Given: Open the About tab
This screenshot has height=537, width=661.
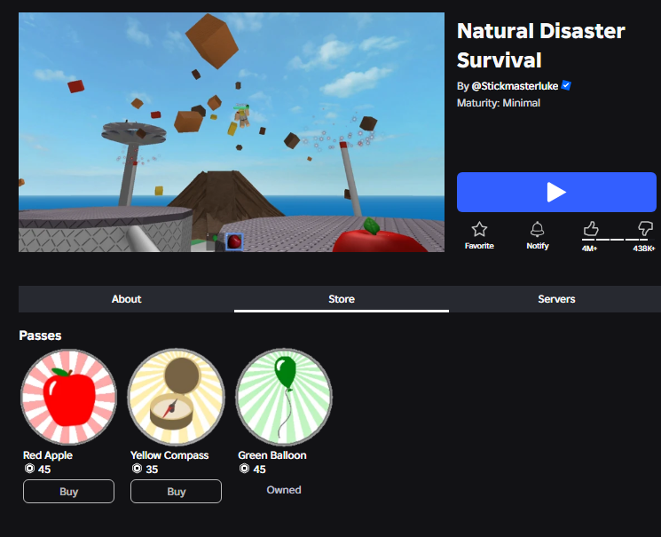Looking at the screenshot, I should 127,299.
